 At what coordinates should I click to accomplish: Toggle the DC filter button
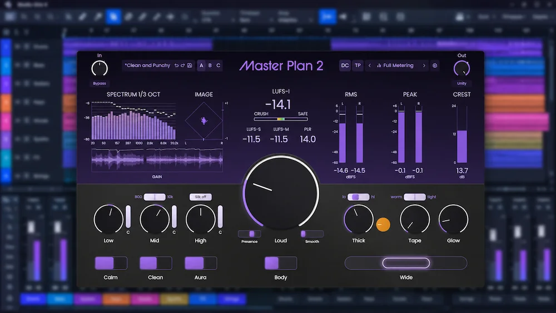point(345,66)
